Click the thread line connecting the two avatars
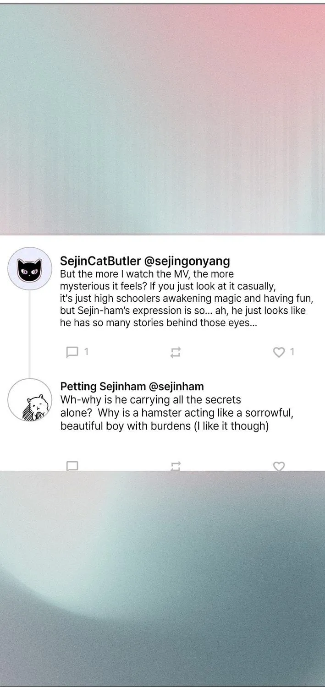 (30, 334)
